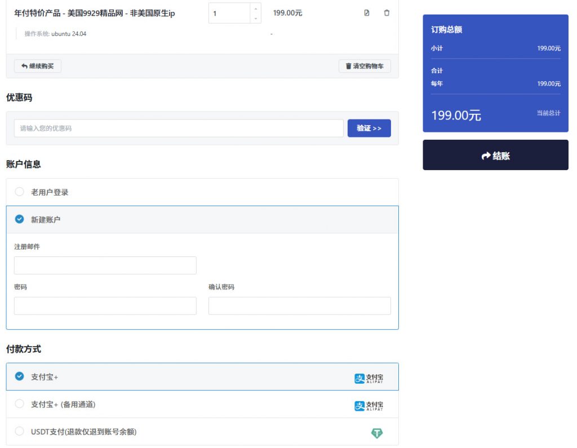Screen dimensions: 577x448
Task: Click the quantity down arrow to decrease quantity
Action: click(x=256, y=17)
